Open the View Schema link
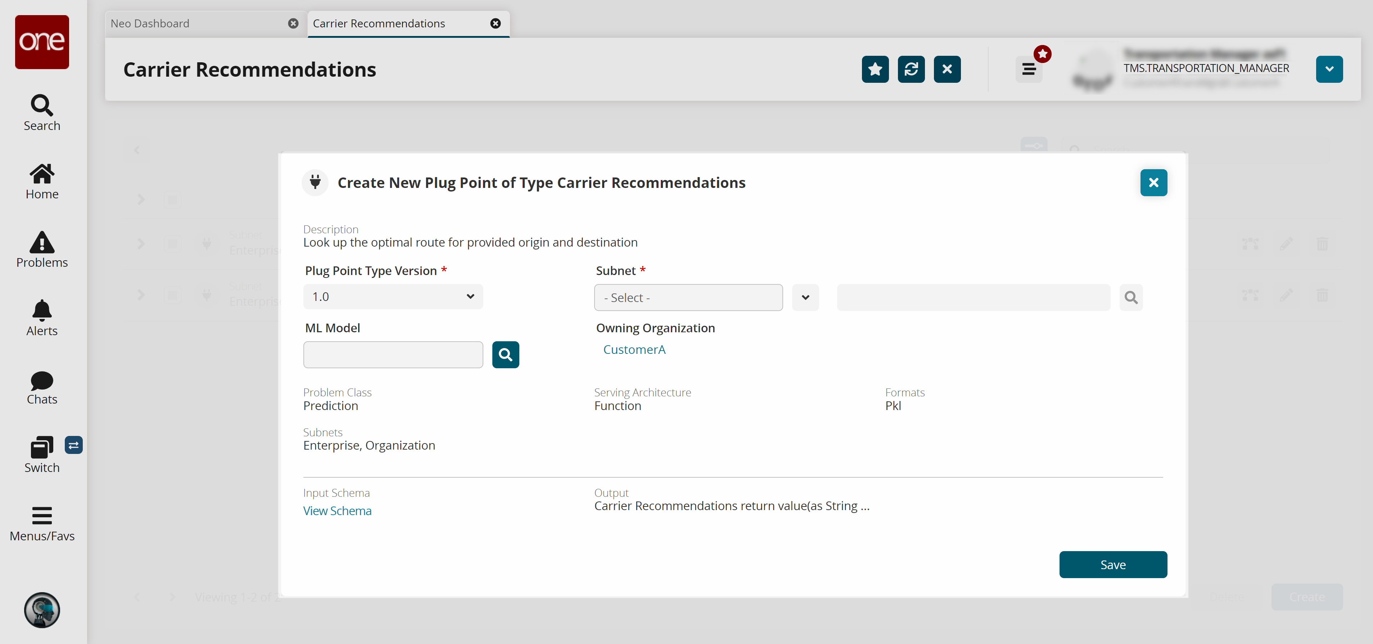 pos(337,511)
